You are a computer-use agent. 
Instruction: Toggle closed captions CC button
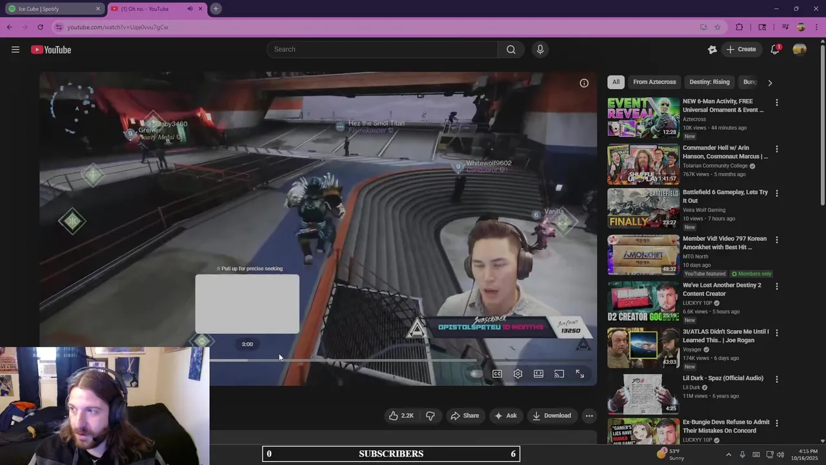[x=497, y=374]
